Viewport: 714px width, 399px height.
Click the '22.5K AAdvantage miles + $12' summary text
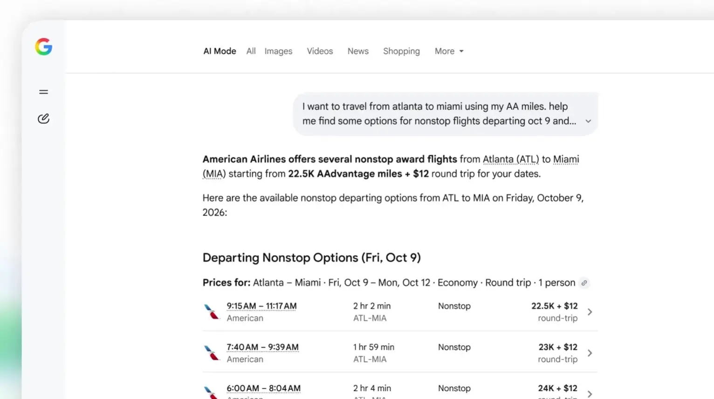[x=358, y=174]
